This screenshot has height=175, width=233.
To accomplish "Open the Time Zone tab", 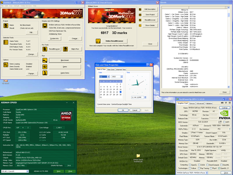I will tap(111, 70).
